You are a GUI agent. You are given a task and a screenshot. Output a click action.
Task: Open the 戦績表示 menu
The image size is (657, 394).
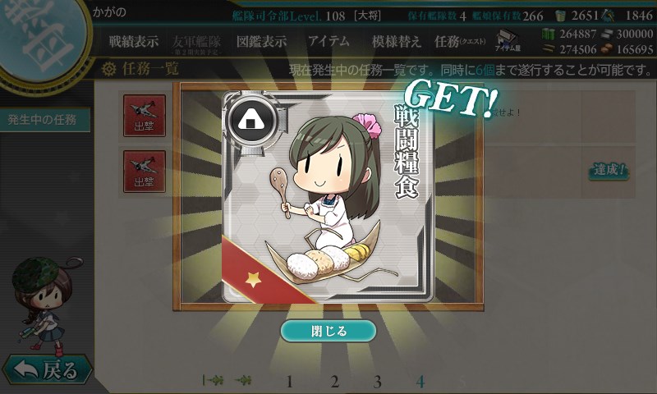pos(134,41)
